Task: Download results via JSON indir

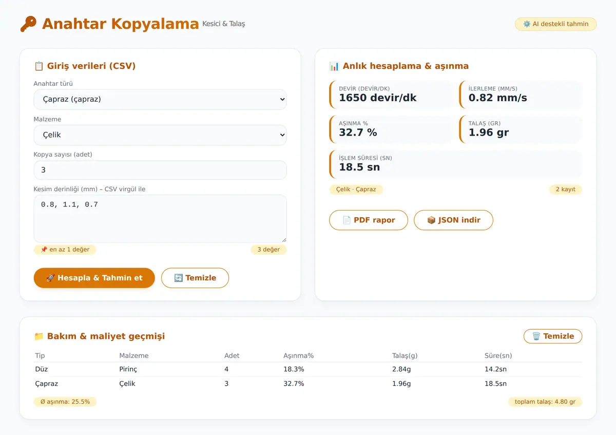Action: tap(454, 220)
